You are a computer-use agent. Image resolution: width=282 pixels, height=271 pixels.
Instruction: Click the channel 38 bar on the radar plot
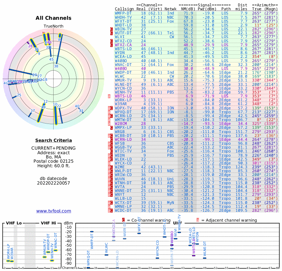59,49
